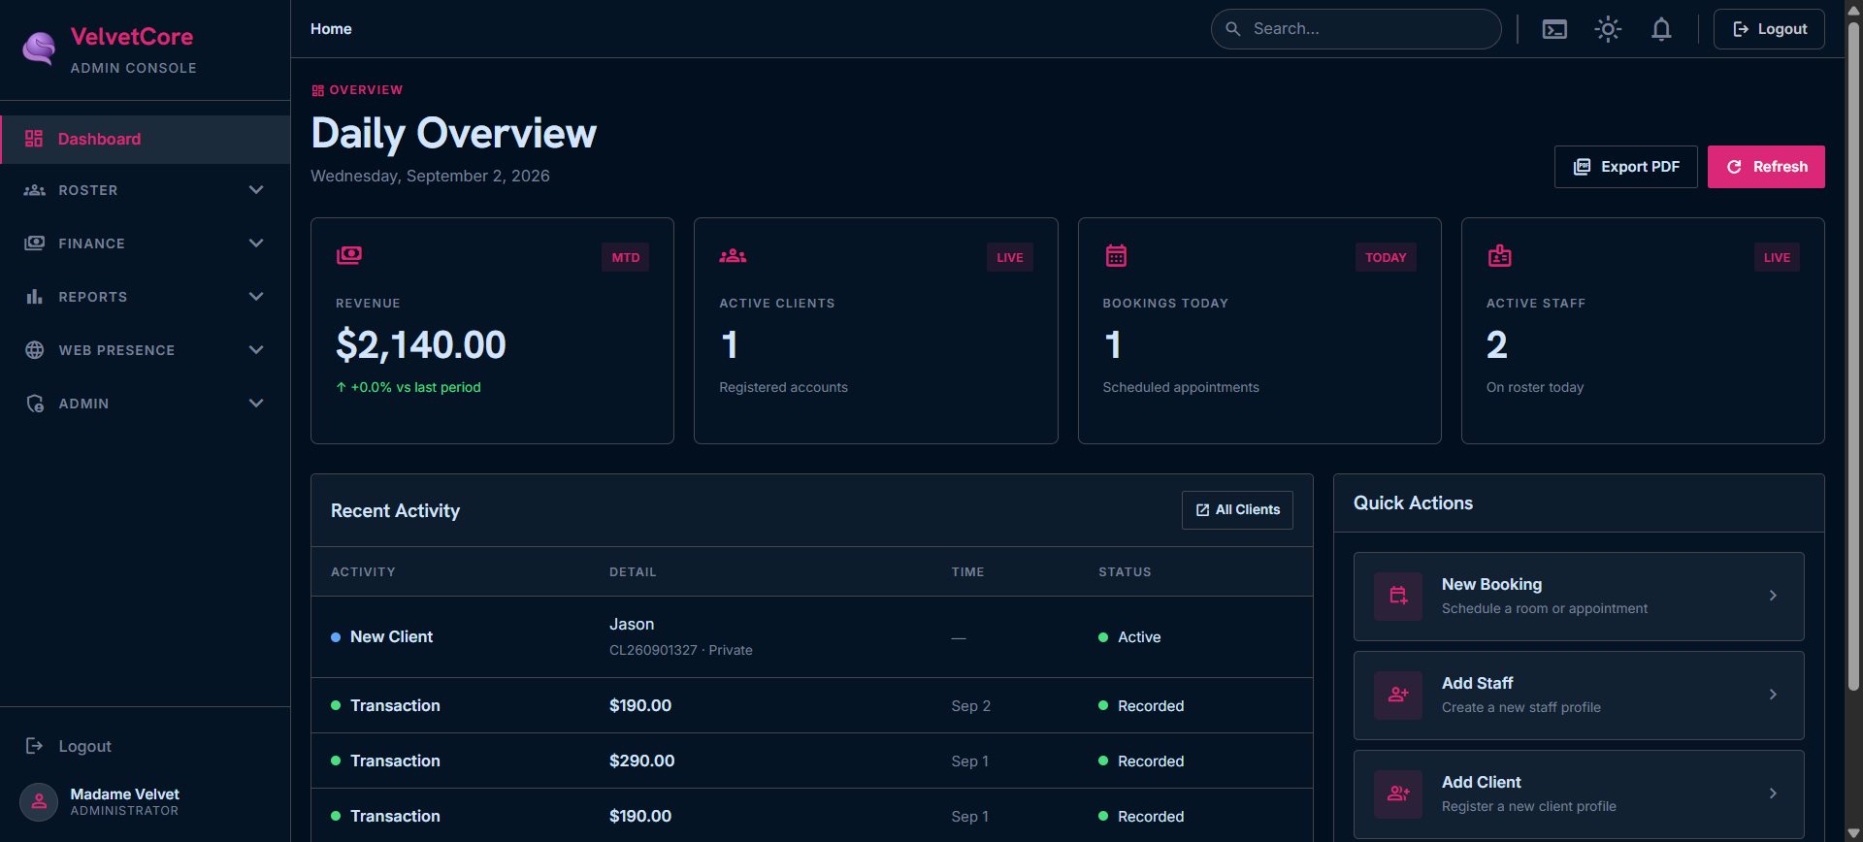Open the New Booking quick action
This screenshot has width=1863, height=842.
1579,597
